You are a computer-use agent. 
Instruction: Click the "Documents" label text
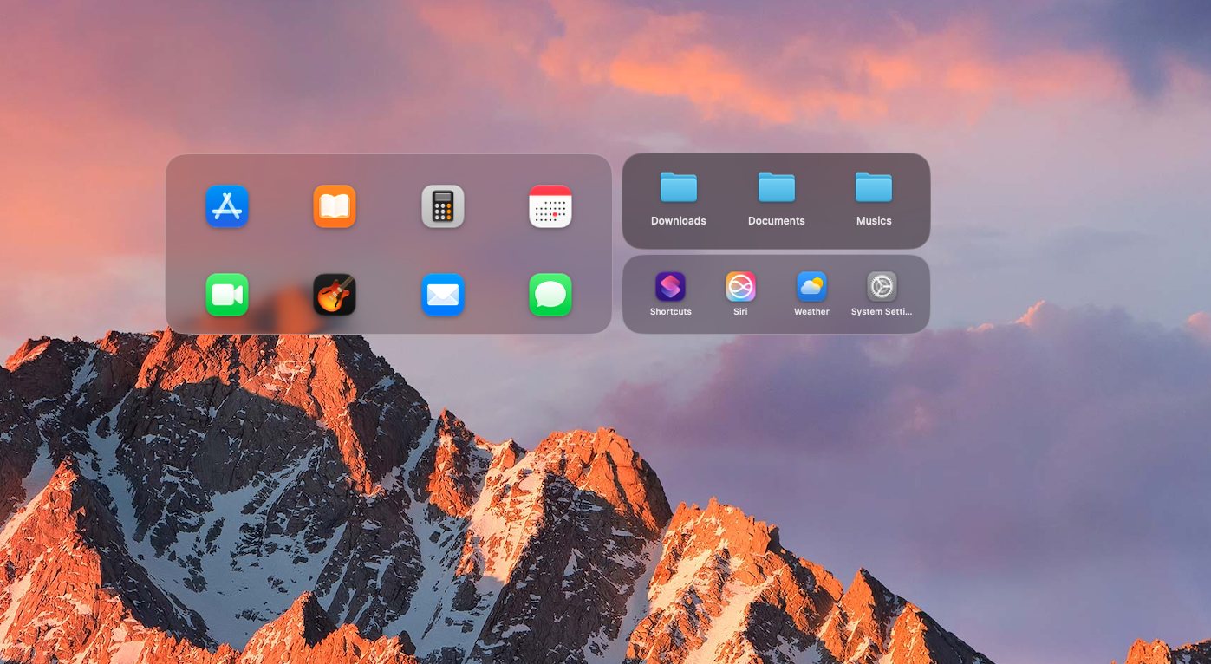coord(777,221)
